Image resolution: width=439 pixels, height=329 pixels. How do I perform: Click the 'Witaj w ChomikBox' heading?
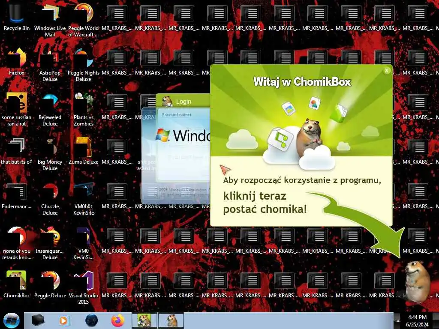[x=302, y=82]
